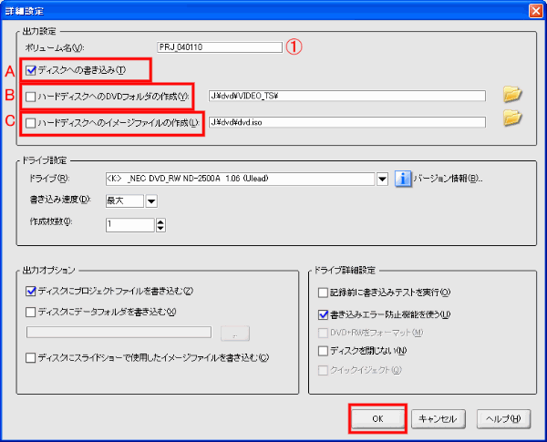
Task: Check ディスクにデータフォルダを書き込む option
Action: (33, 312)
